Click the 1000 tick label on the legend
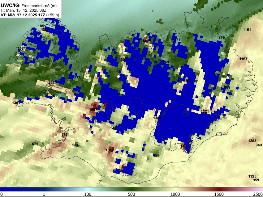 pyautogui.click(x=175, y=194)
